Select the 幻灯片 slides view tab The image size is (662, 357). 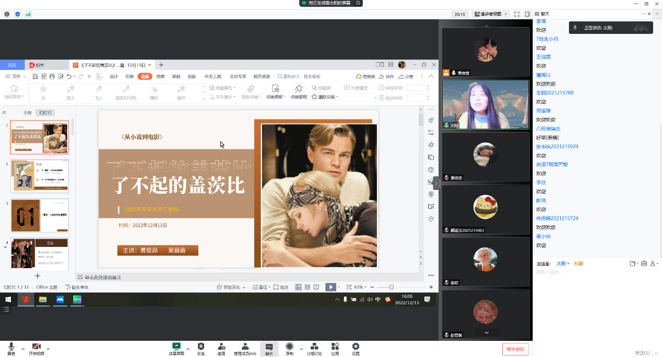[45, 113]
